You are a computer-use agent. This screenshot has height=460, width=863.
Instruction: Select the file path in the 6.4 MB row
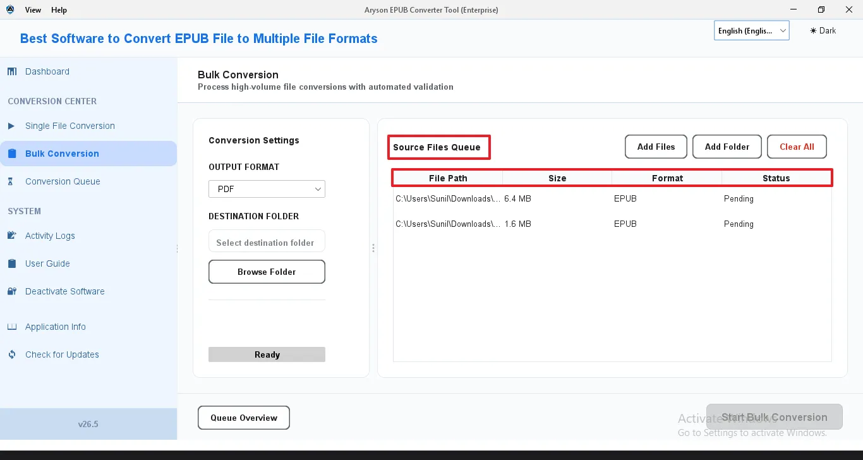click(448, 198)
